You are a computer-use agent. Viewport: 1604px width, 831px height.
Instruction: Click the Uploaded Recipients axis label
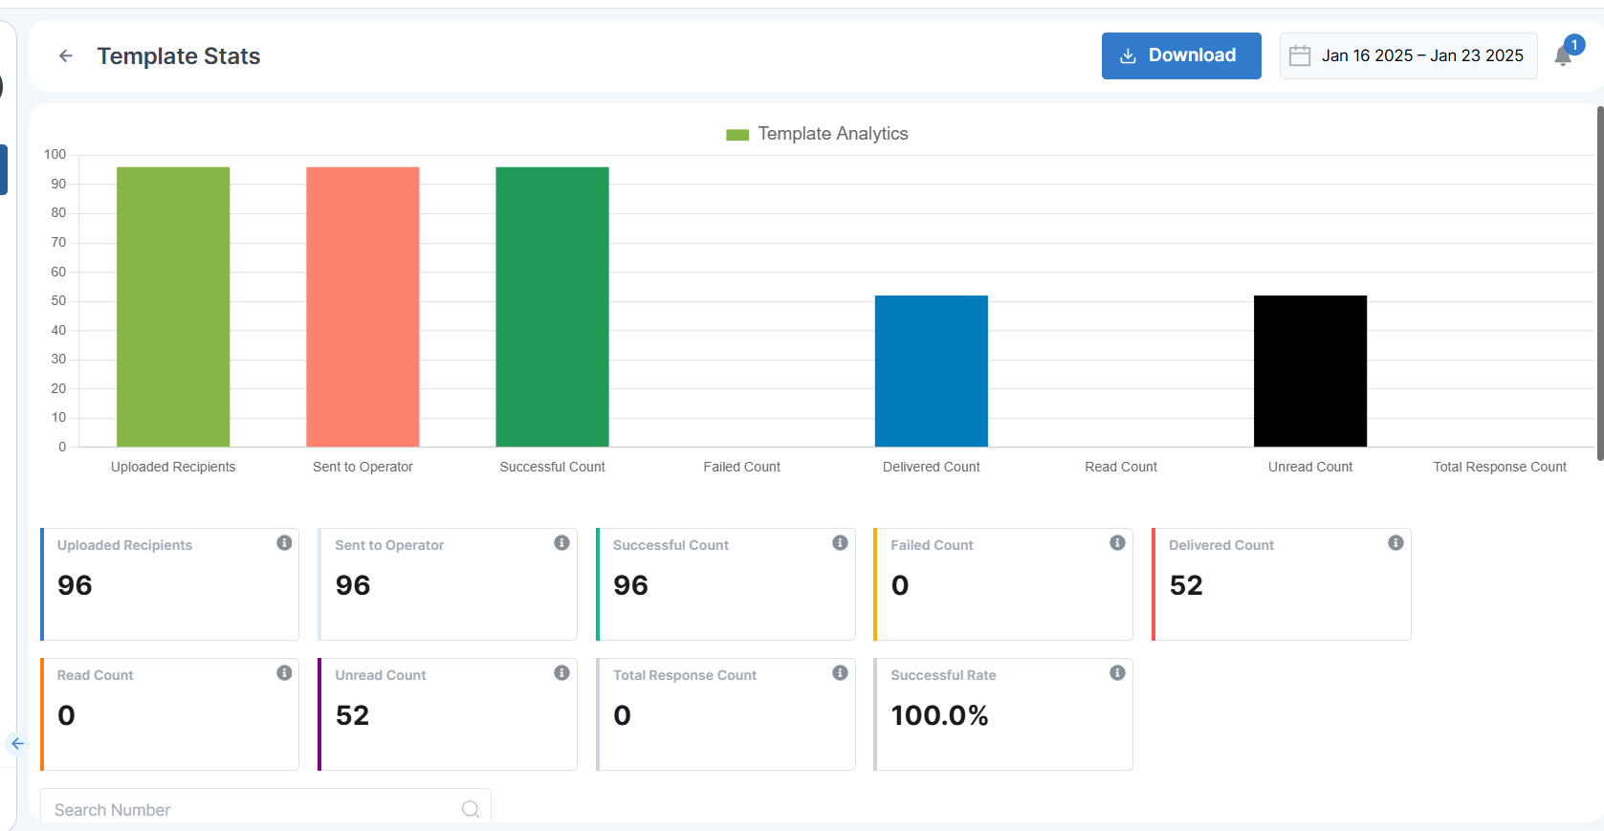[173, 467]
